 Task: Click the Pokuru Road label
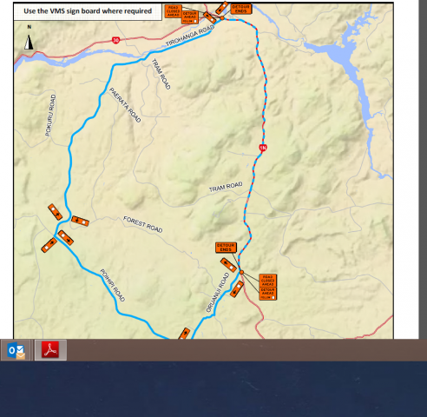pos(50,116)
